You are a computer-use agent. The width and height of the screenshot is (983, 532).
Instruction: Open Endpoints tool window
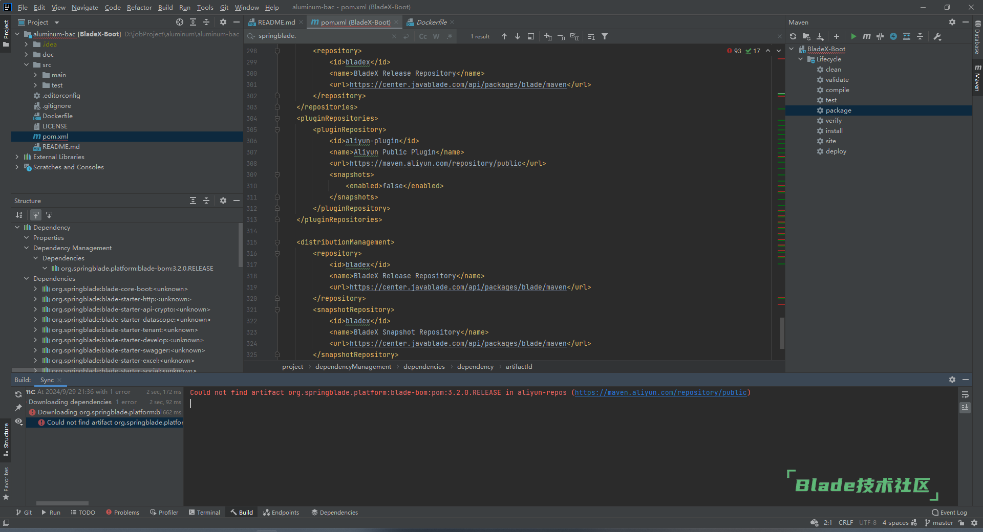tap(281, 512)
